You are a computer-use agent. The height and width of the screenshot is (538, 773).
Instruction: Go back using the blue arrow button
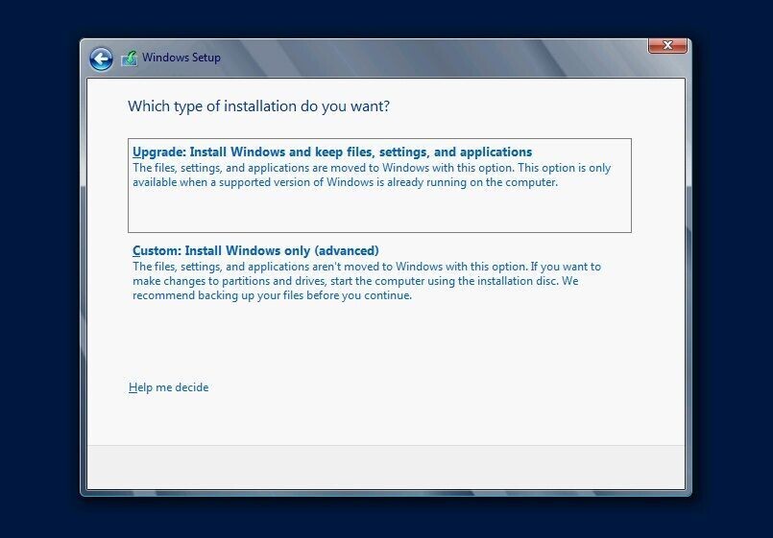coord(101,59)
